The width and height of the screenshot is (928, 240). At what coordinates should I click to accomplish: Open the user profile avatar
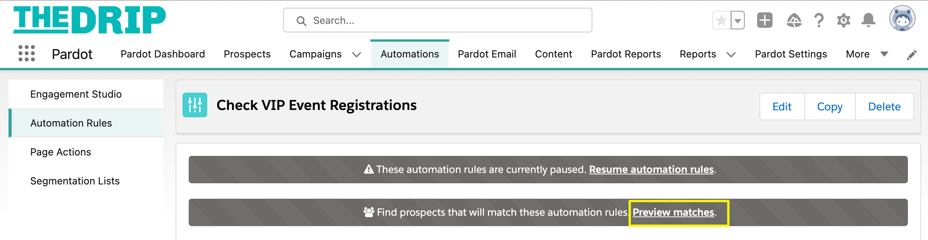pyautogui.click(x=902, y=18)
